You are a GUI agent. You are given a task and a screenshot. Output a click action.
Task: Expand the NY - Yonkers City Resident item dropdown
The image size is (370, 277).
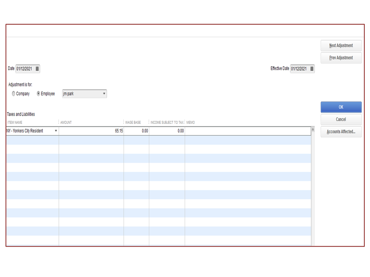tap(56, 131)
